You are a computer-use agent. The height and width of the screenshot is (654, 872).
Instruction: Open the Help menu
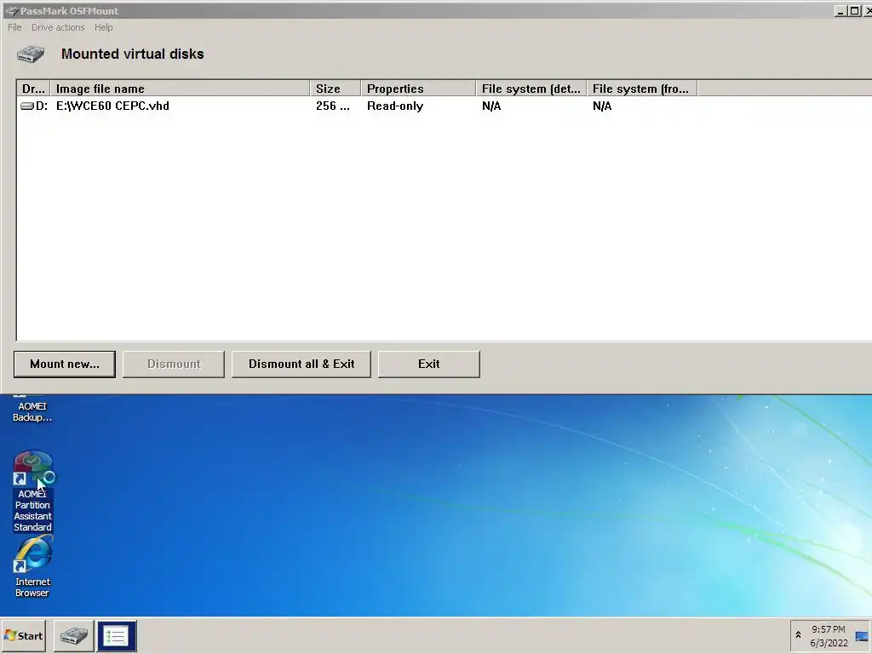tap(103, 27)
